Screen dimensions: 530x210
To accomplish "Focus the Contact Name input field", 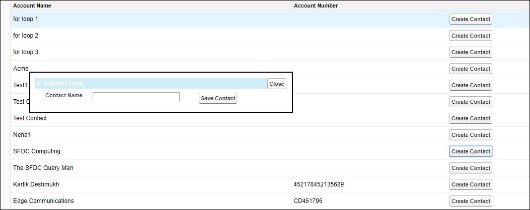I will coord(136,97).
